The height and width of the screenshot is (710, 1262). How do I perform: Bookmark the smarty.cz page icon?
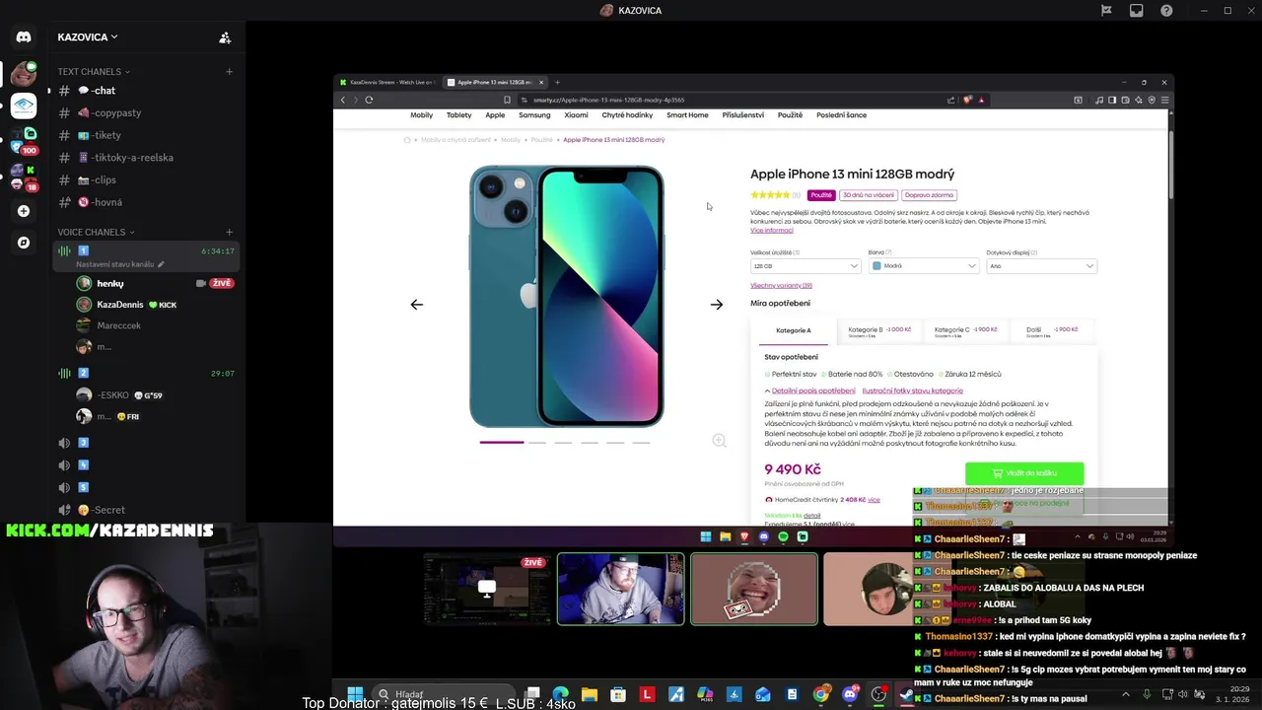click(x=507, y=100)
